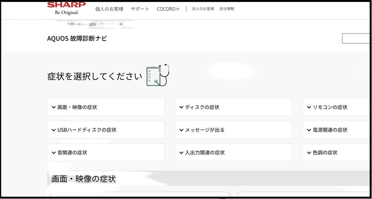Open 会社情報 link
This screenshot has height=199, width=372.
pos(226,9)
